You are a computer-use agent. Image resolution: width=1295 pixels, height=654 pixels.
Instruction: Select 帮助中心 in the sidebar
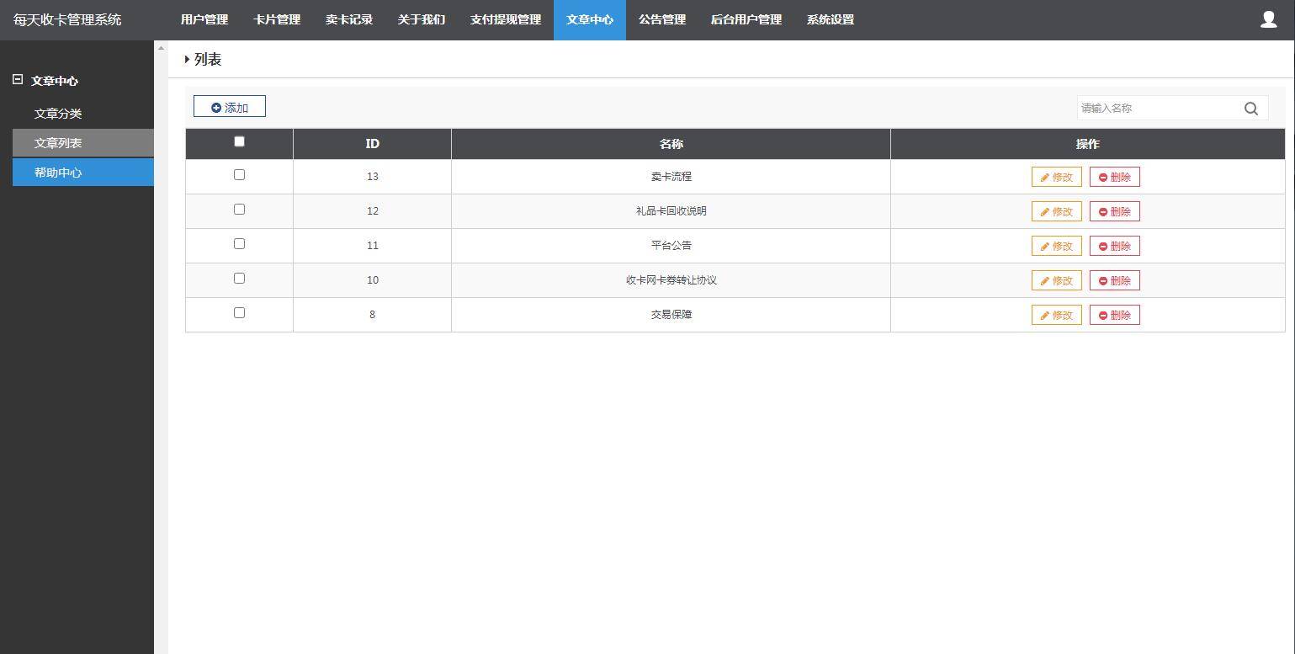(x=57, y=172)
